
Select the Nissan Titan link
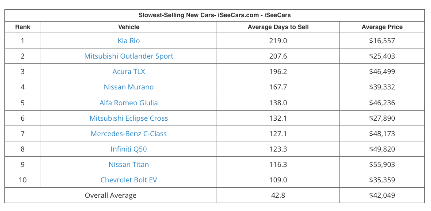click(129, 164)
